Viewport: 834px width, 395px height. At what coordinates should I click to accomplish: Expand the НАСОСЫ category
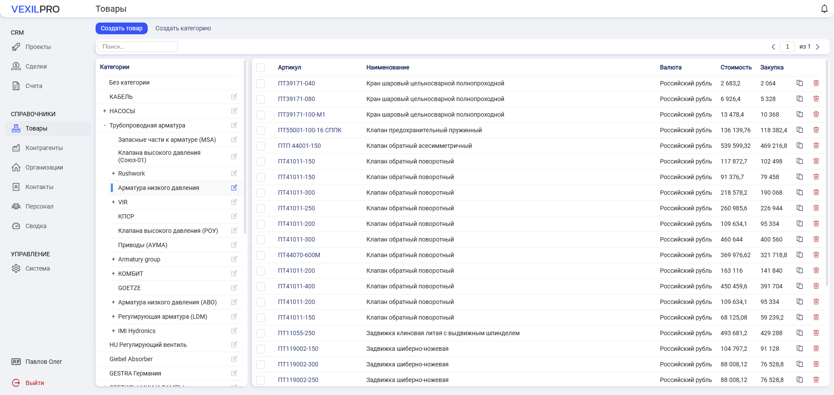click(x=105, y=111)
